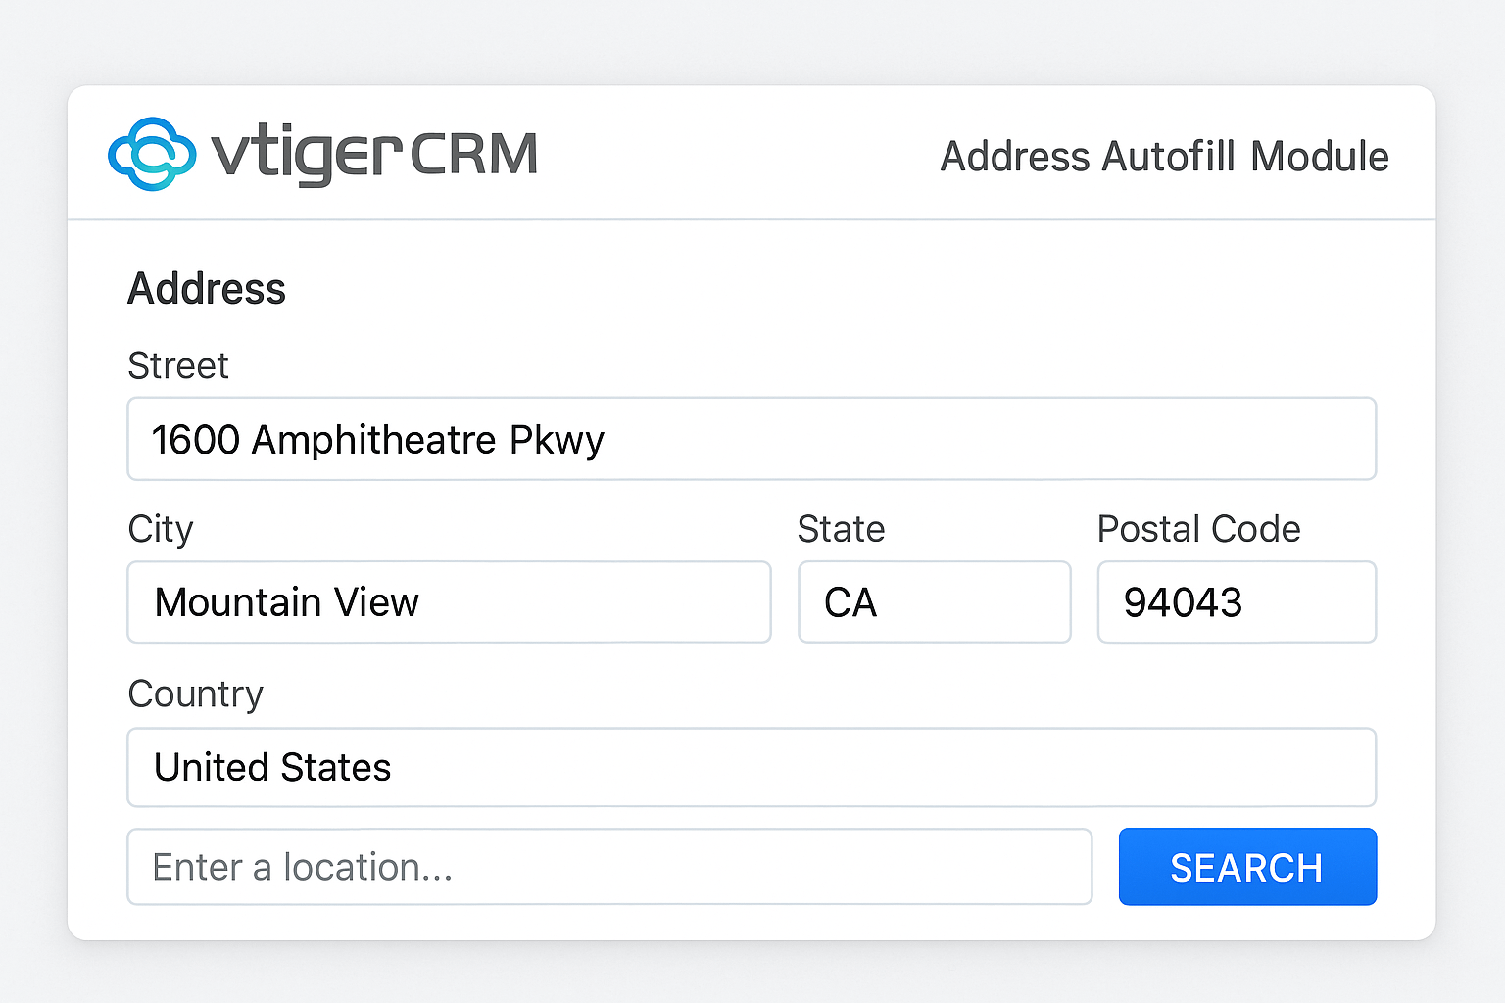Focus the location input next to SEARCH
Screen dimensions: 1505x1003
609,867
